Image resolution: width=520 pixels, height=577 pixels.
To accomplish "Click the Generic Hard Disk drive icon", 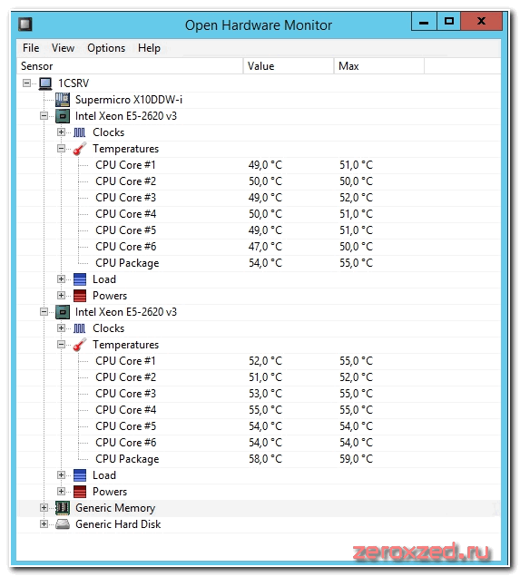I will (63, 524).
